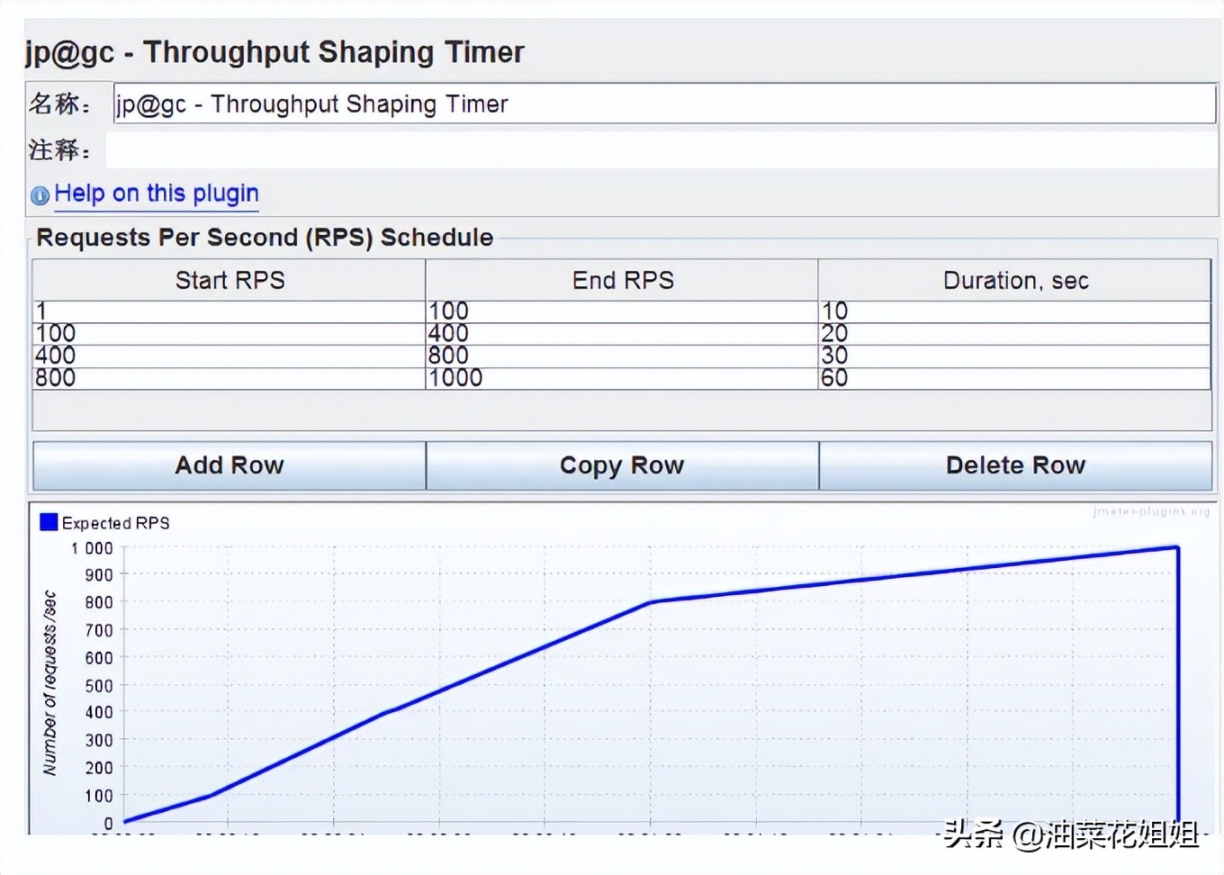Viewport: 1224px width, 875px height.
Task: Select Duration cell with value 20
Action: pos(1014,334)
